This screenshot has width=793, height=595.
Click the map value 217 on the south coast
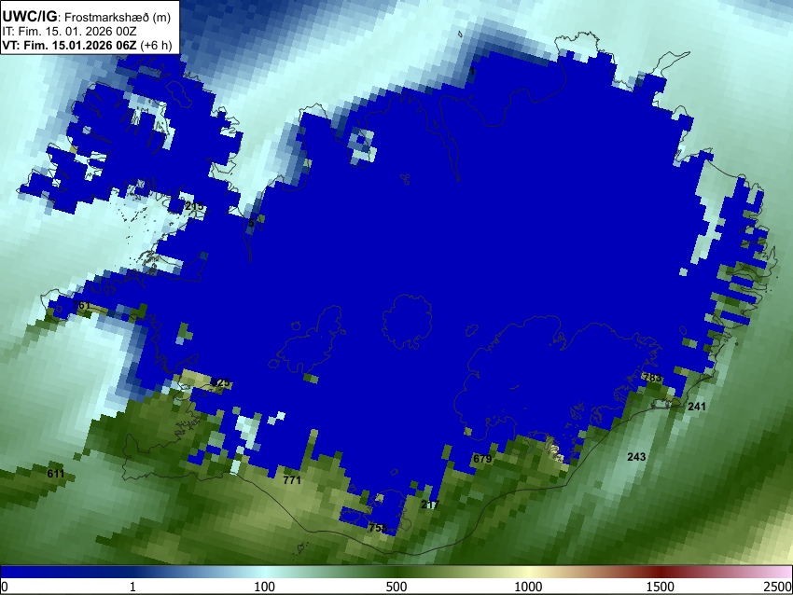coord(430,505)
